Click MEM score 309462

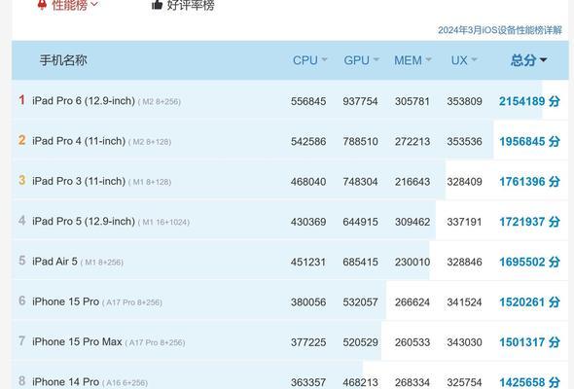coord(413,222)
